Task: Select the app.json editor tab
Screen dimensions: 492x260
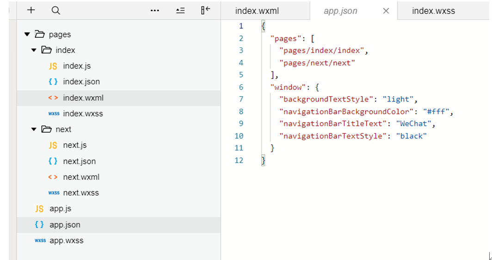Action: coord(340,11)
